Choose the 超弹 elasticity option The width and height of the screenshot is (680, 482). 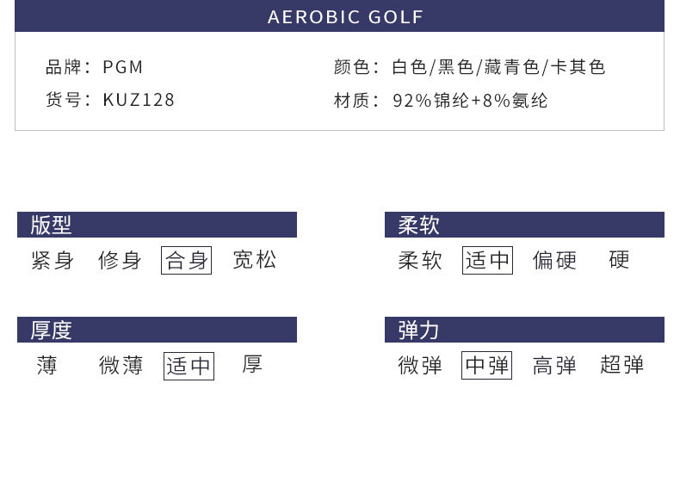[x=622, y=366]
